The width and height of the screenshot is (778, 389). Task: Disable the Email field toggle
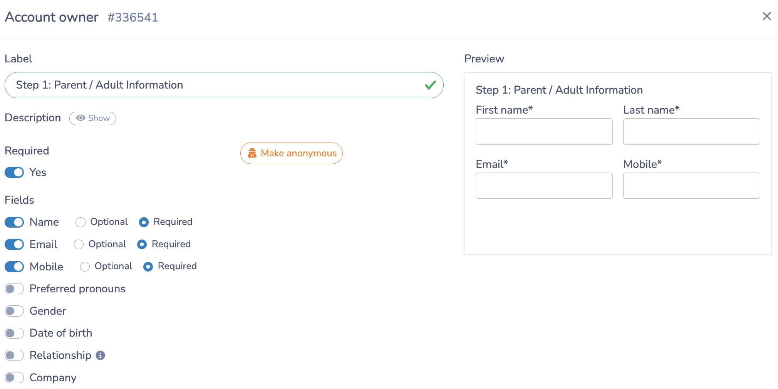[14, 245]
